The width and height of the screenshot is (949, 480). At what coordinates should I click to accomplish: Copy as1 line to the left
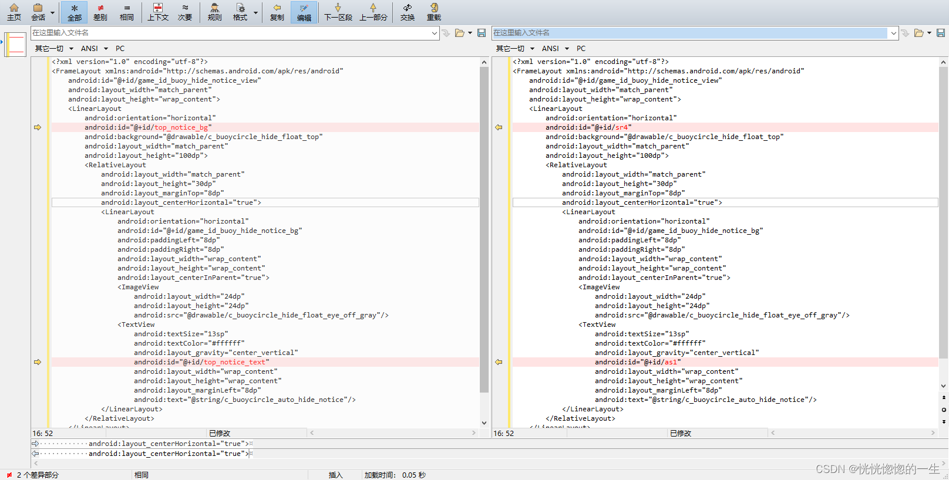tap(499, 362)
